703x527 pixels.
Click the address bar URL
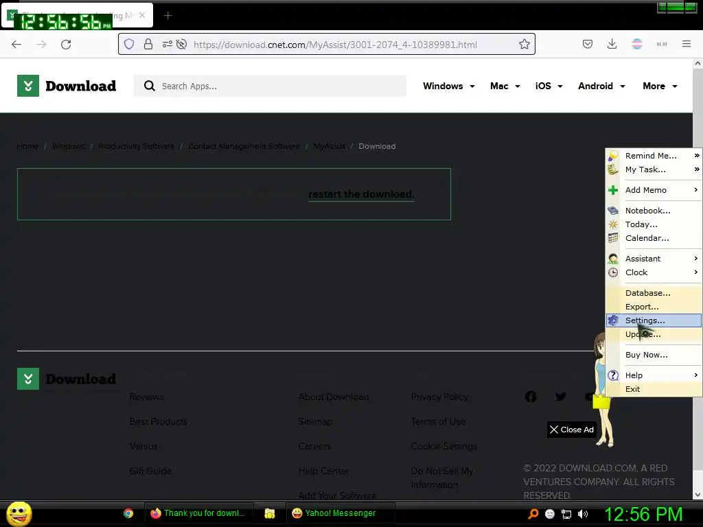pyautogui.click(x=335, y=45)
